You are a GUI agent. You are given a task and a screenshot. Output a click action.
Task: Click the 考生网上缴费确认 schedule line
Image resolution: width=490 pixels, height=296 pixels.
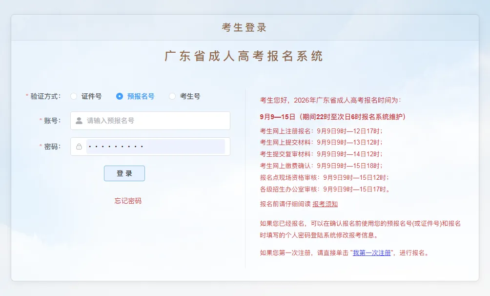click(321, 166)
